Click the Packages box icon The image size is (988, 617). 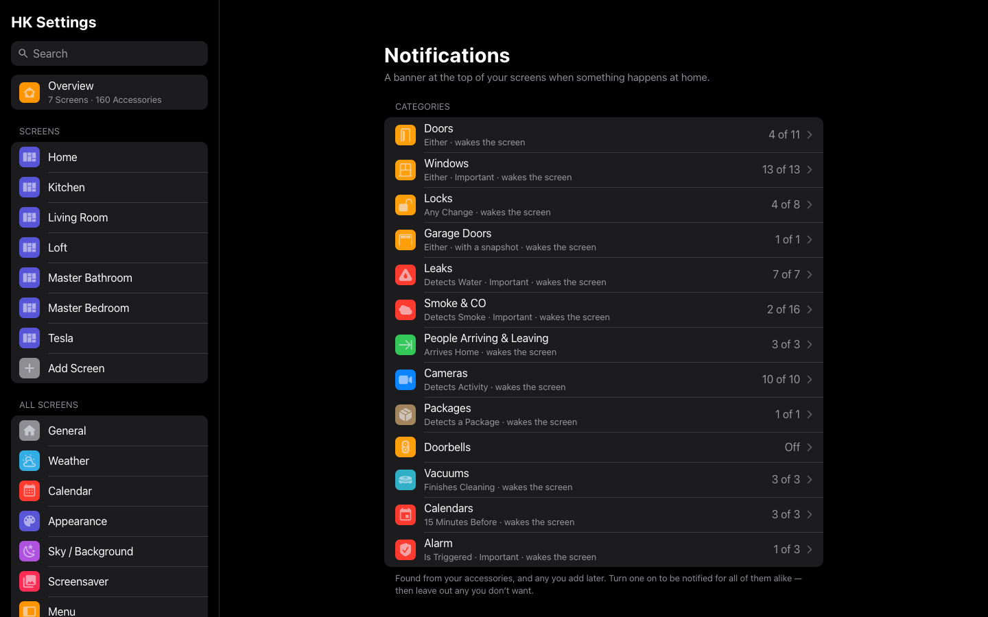(405, 415)
